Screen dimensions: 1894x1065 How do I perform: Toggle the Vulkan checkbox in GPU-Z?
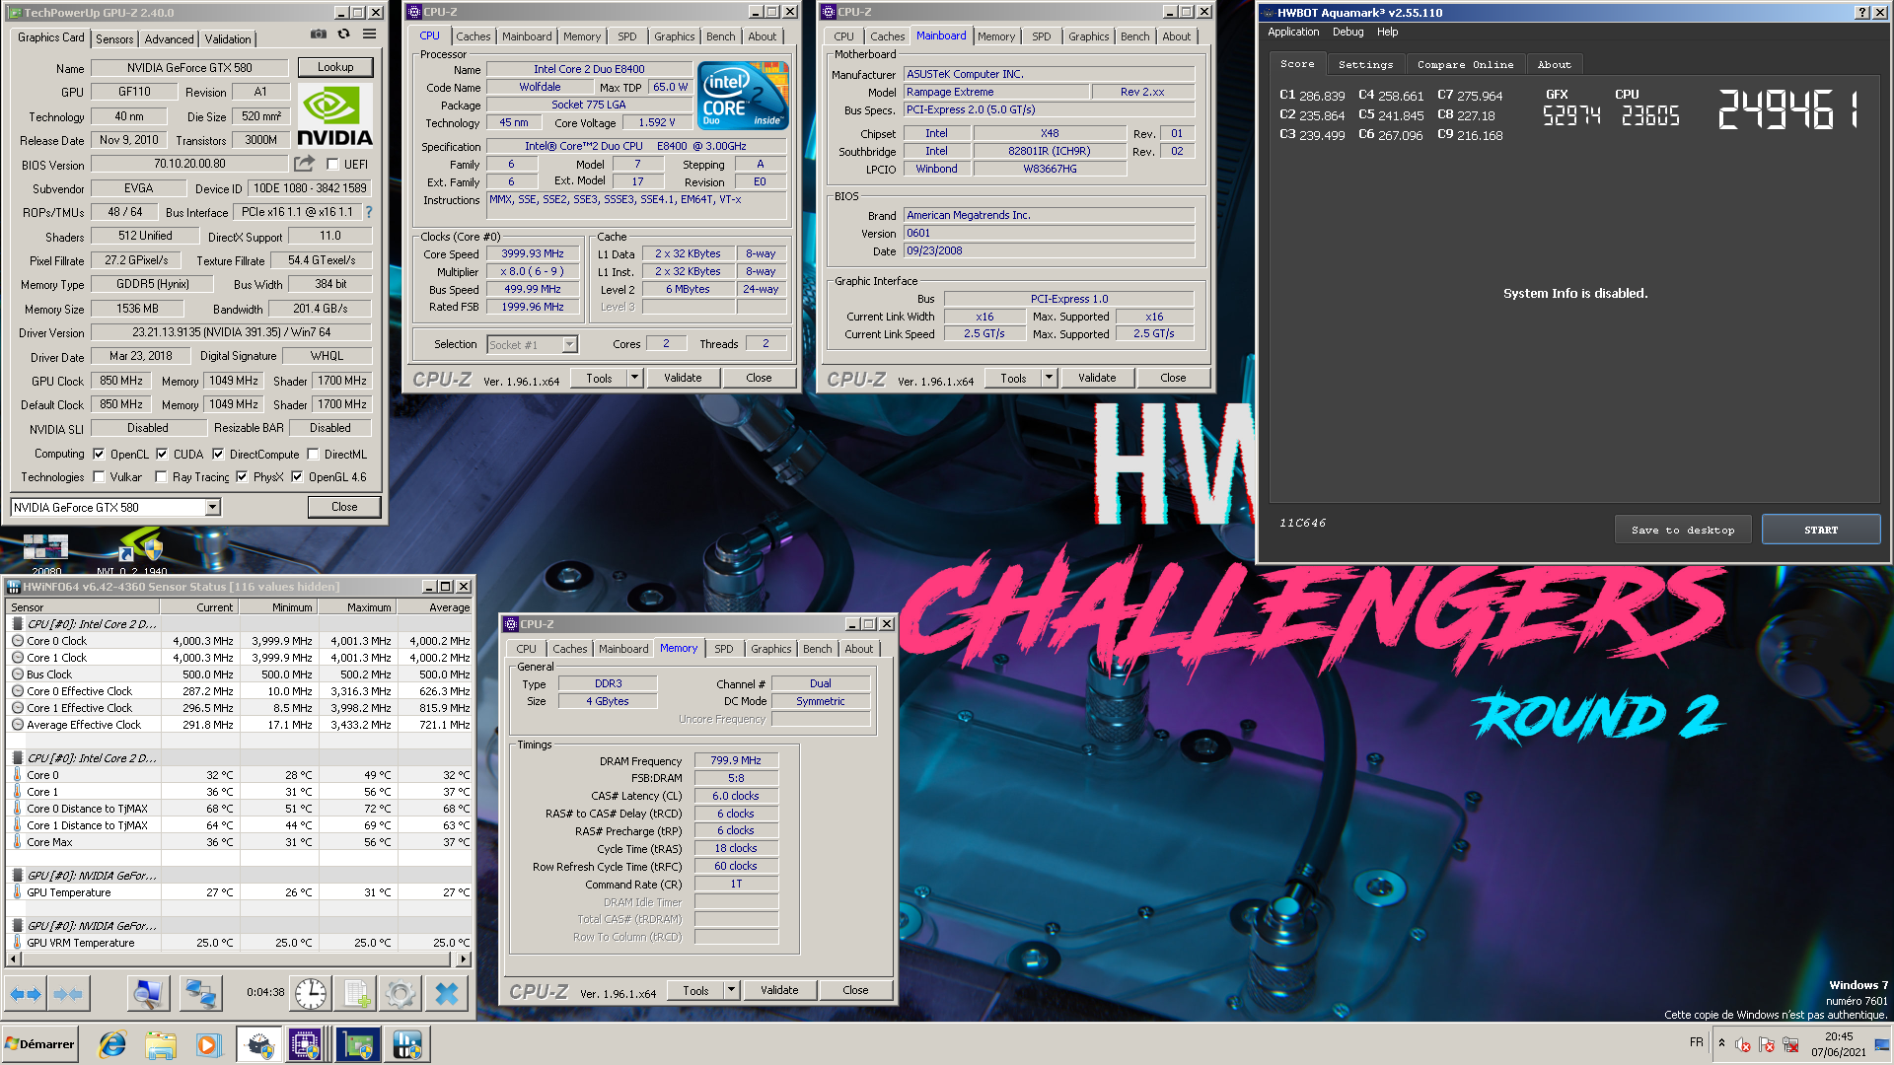coord(99,477)
